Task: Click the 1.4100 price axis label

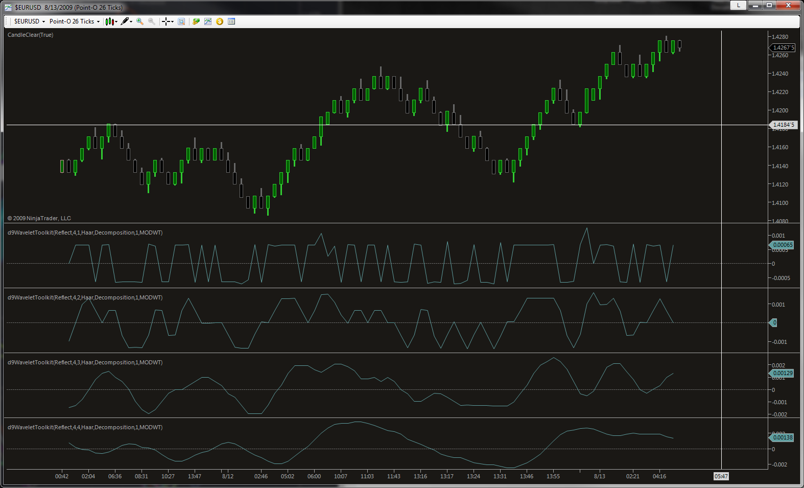Action: (780, 203)
